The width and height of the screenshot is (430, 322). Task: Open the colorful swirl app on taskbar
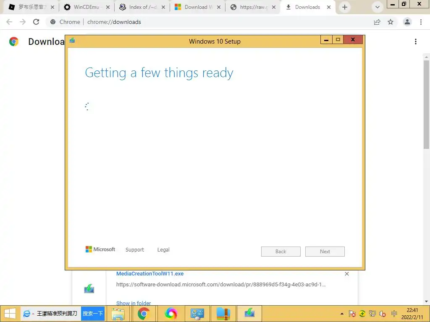(170, 314)
